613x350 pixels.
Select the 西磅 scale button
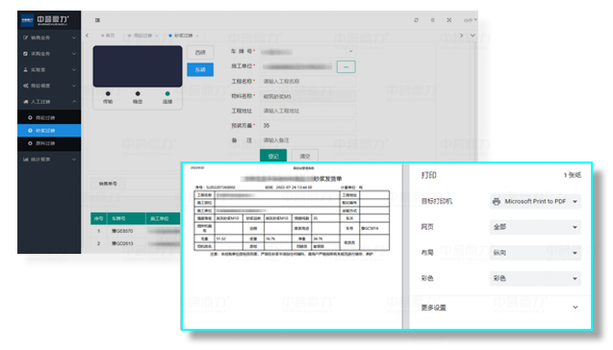pos(200,52)
